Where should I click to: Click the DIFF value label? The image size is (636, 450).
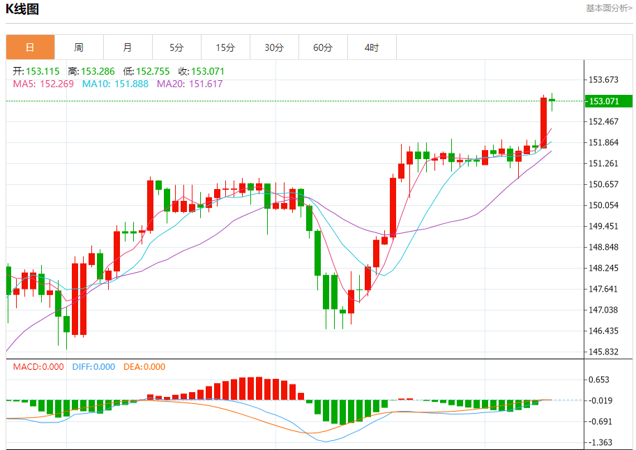(93, 367)
